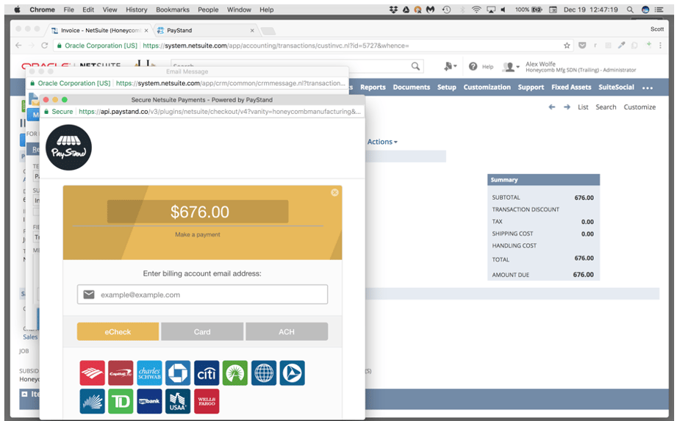
Task: Open Chrome three-dot menu
Action: tap(660, 46)
